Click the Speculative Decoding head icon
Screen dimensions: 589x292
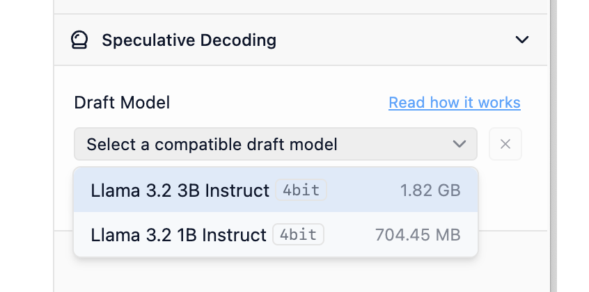coord(79,40)
